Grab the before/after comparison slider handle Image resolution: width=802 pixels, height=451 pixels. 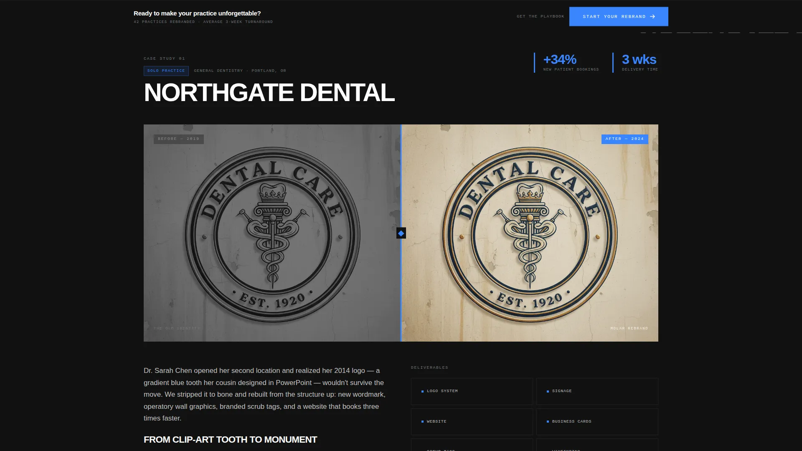point(401,233)
